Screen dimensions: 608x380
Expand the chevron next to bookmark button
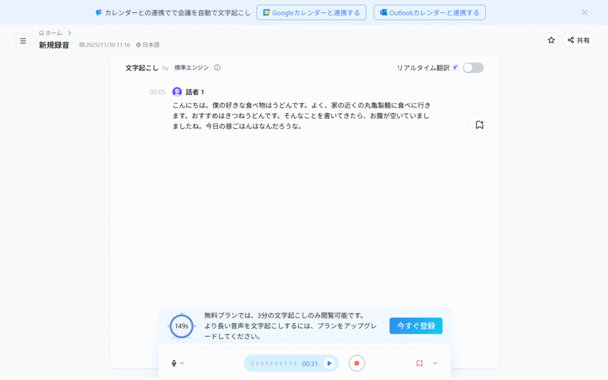pos(435,363)
